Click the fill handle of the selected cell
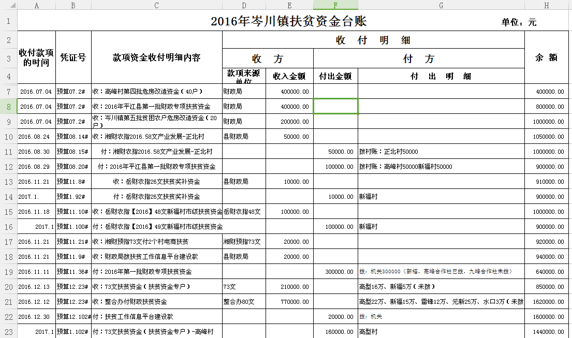Image resolution: width=572 pixels, height=338 pixels. click(x=358, y=113)
